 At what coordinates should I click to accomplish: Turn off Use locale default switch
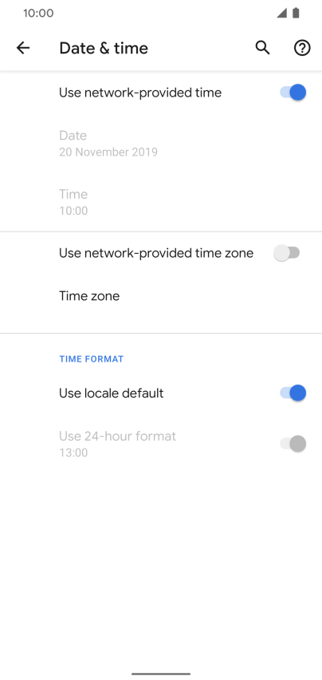pos(293,393)
